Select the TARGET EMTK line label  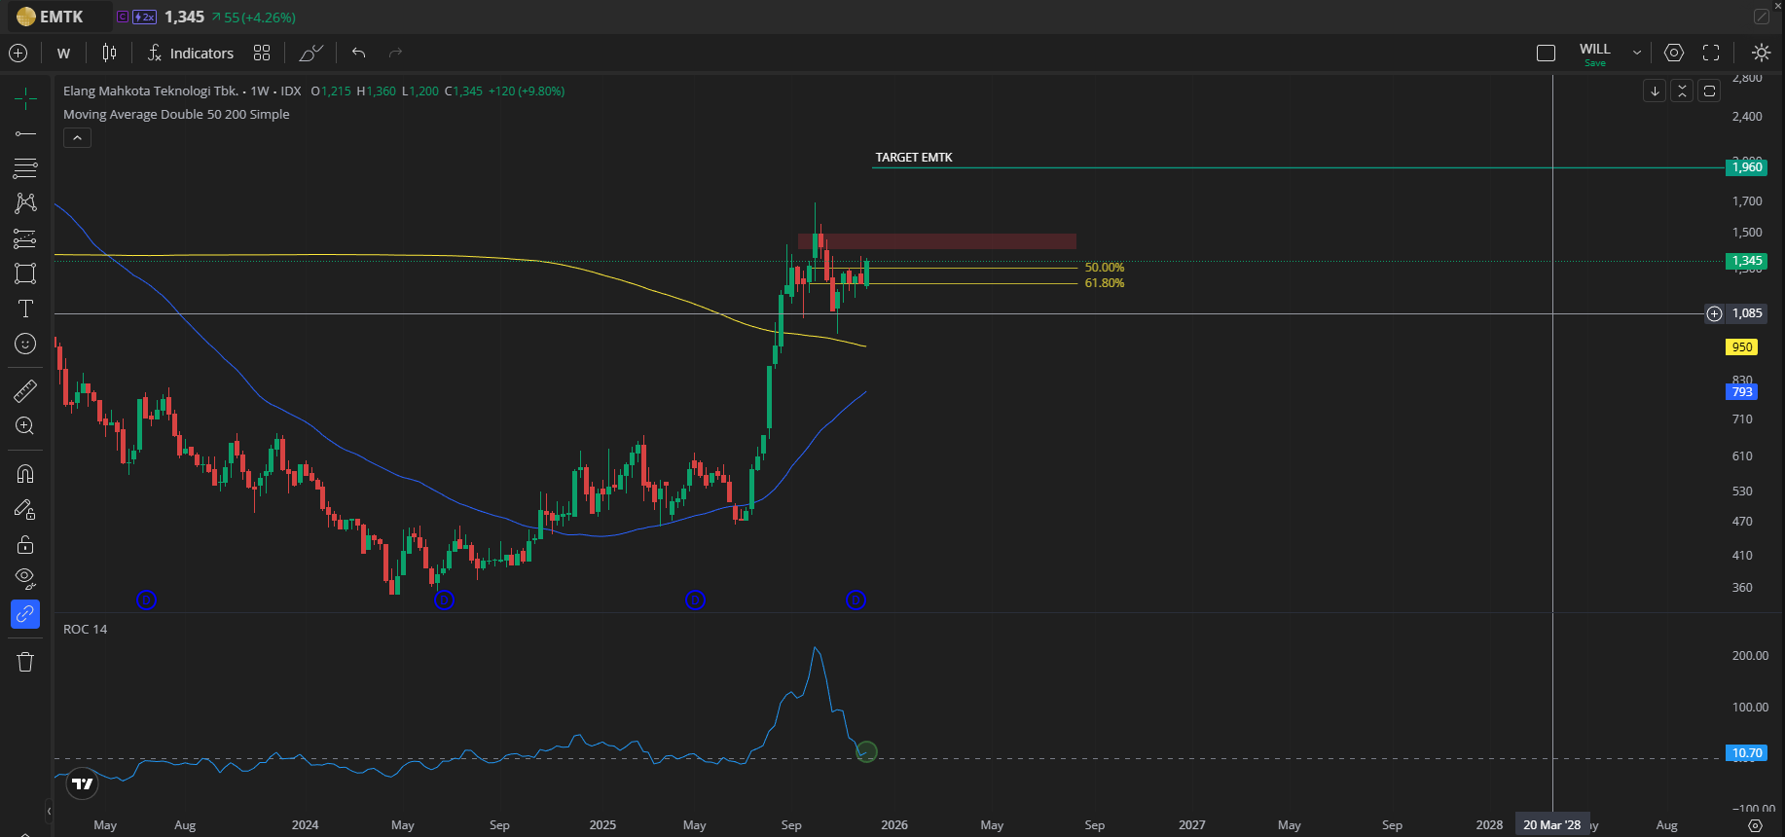point(914,158)
